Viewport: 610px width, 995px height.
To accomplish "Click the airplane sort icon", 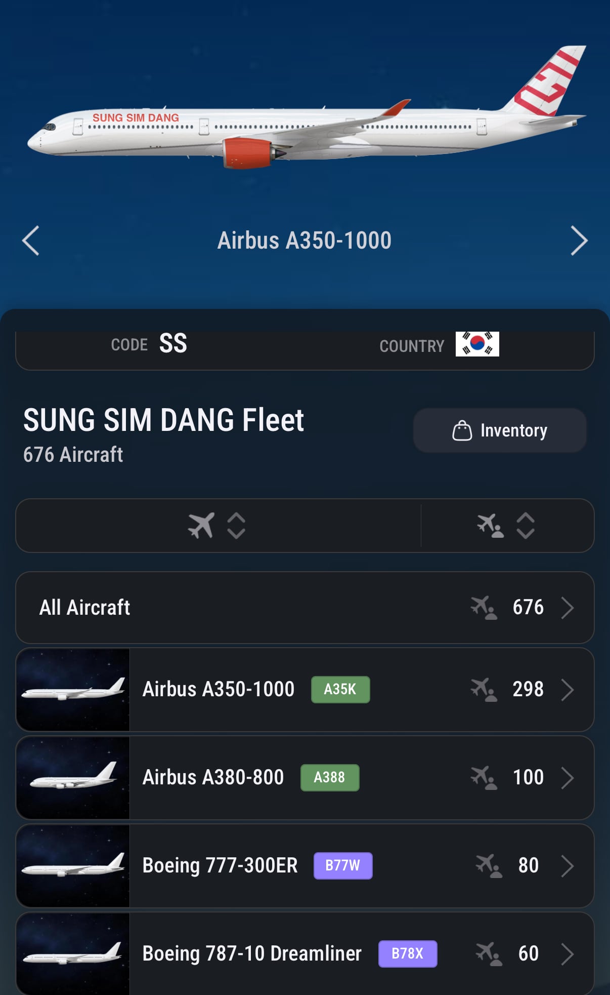I will click(201, 525).
